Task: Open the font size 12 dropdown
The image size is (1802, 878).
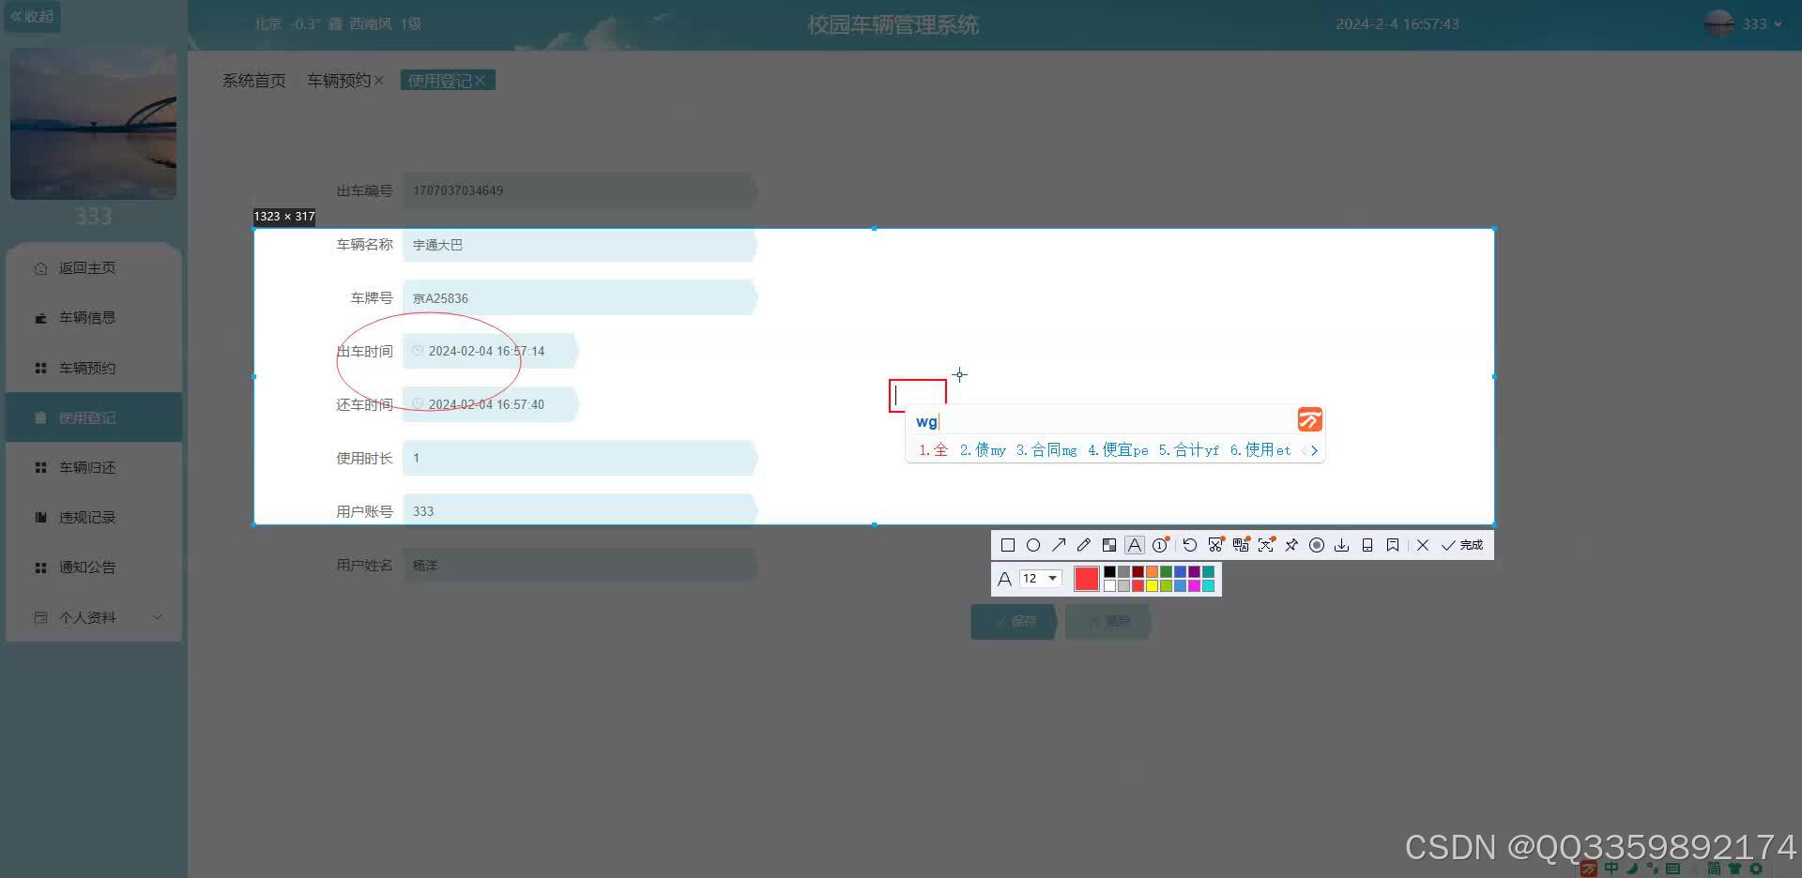Action: pyautogui.click(x=1041, y=579)
